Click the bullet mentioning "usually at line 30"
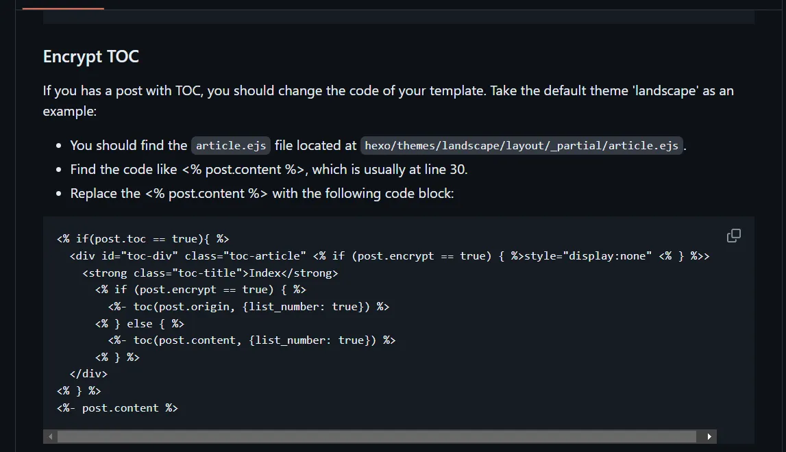Screen dimensions: 786x452 pyautogui.click(x=269, y=169)
